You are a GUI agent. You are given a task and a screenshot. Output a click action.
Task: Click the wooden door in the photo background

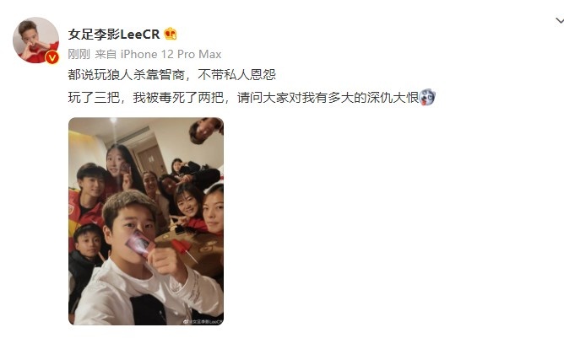click(x=153, y=161)
